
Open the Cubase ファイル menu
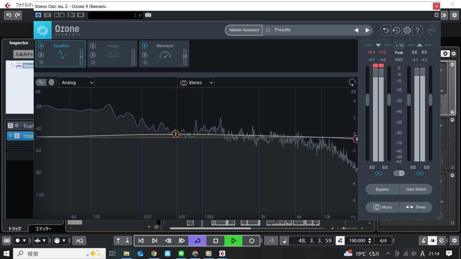[x=24, y=5]
